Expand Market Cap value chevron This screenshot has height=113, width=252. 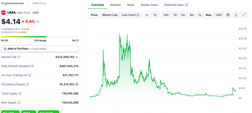click(77, 57)
